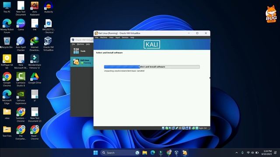Viewport: 280px width, 157px height.
Task: Select Google Drive desktop shortcut
Action: [x=35, y=78]
